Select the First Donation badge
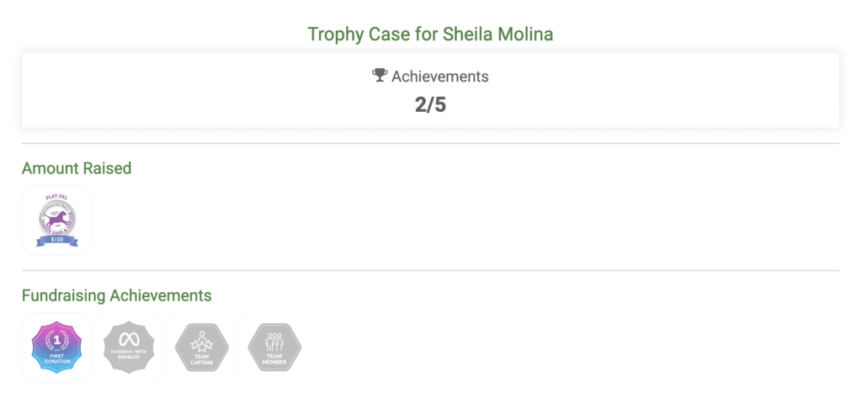Screen dimensions: 862x409 pyautogui.click(x=56, y=348)
